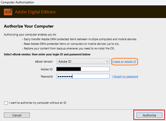Click the 'Select eBook vendor' instruction text
166x121 pixels.
tap(47, 54)
